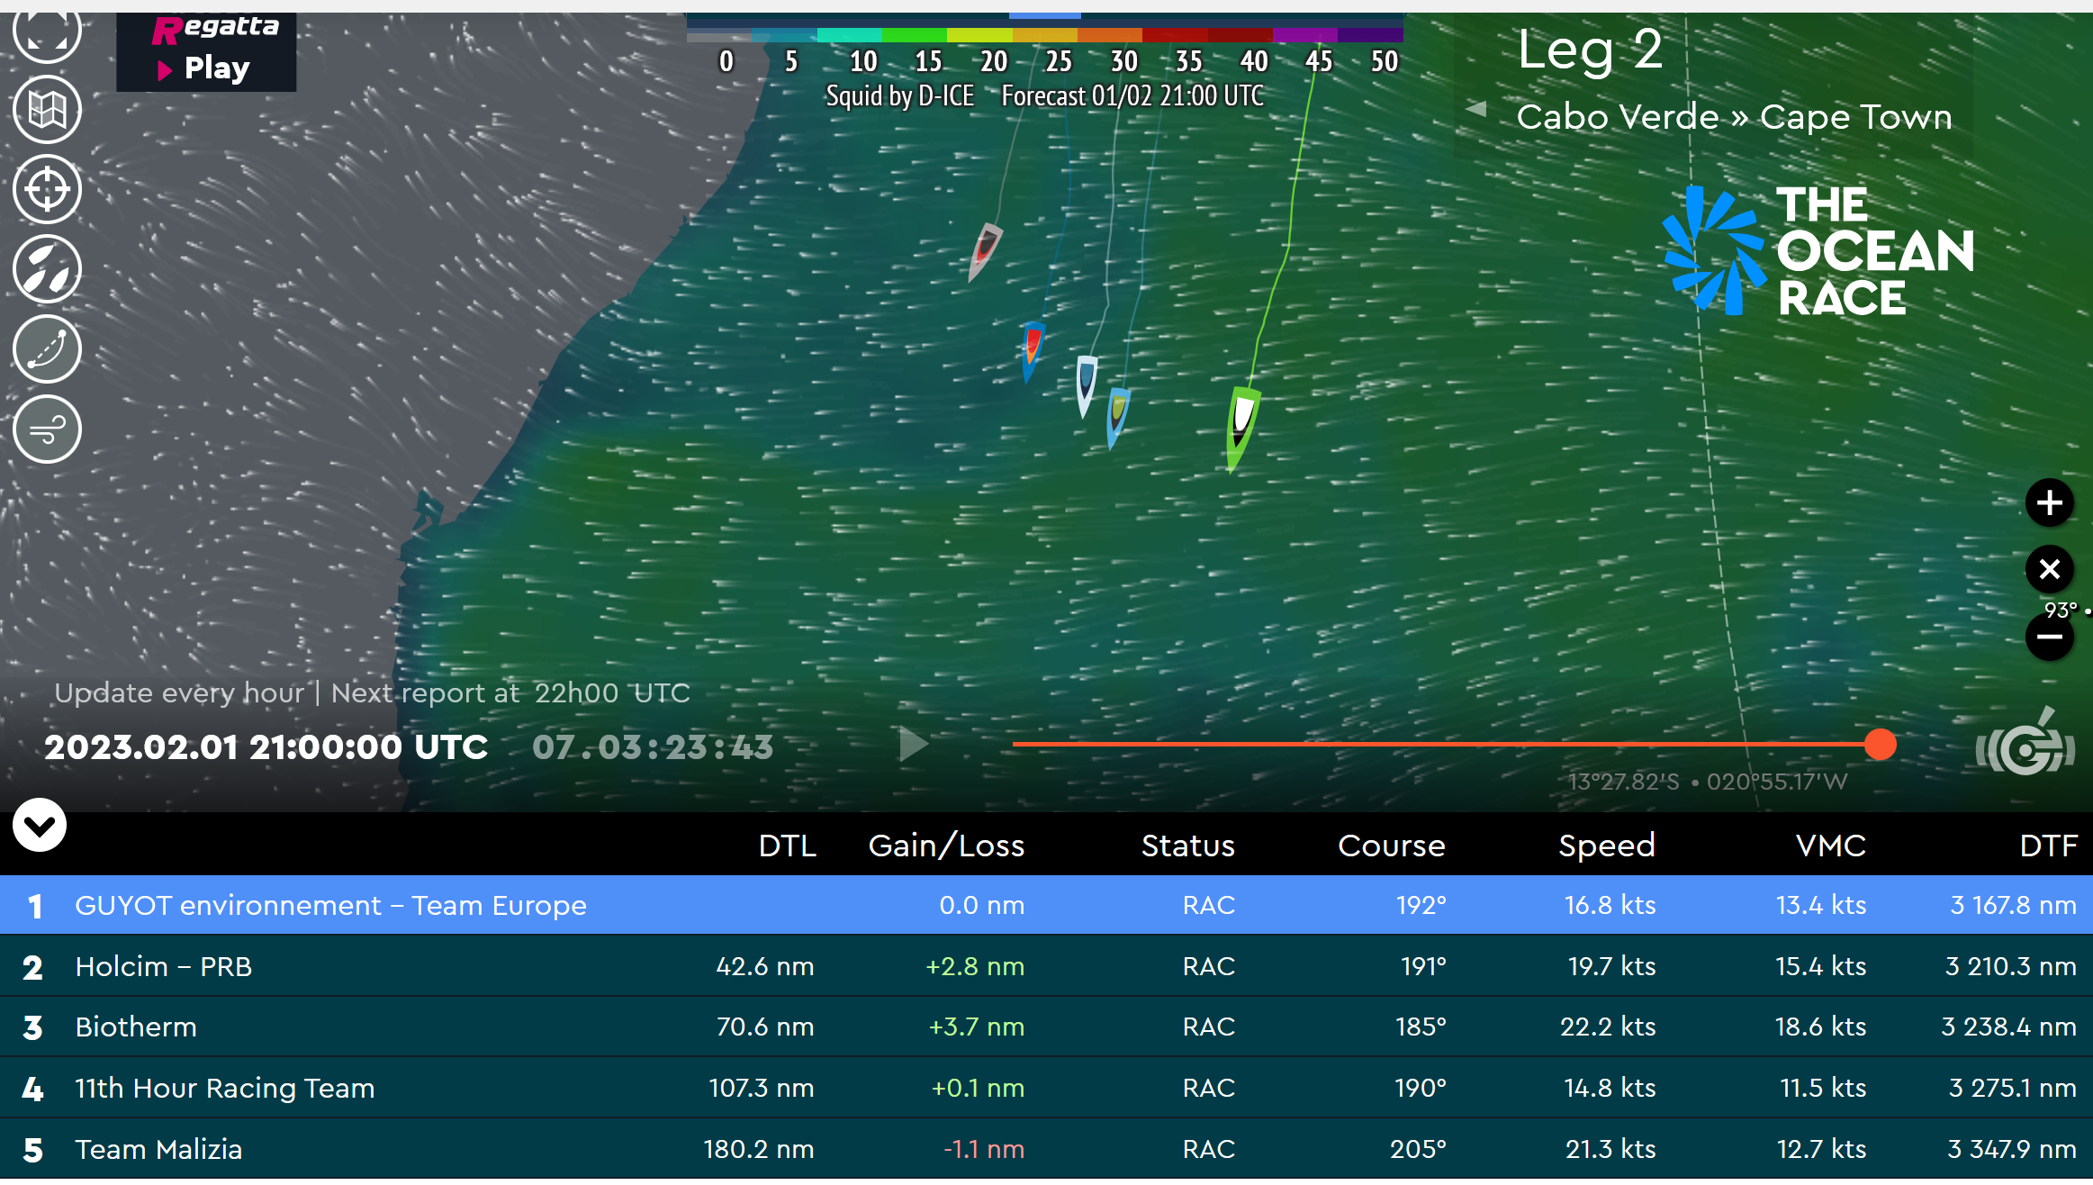Select the Team Malizia row
The height and width of the screenshot is (1185, 2093).
click(x=1046, y=1149)
